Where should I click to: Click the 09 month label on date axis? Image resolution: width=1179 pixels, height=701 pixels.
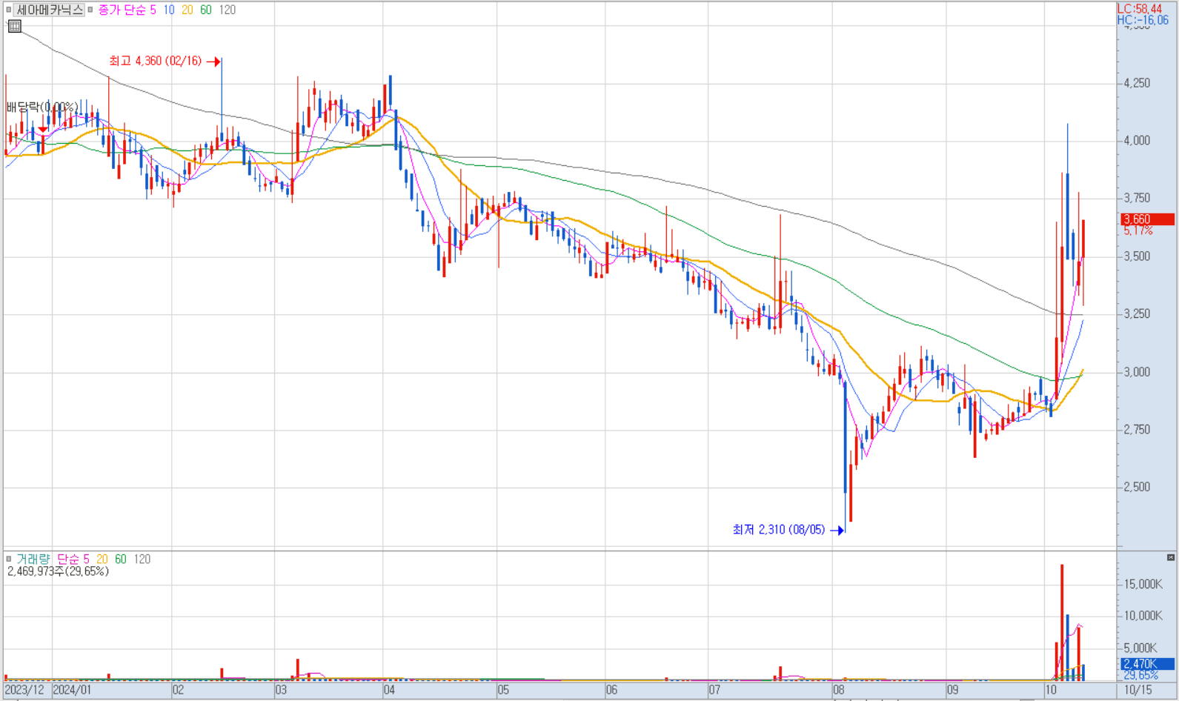952,691
